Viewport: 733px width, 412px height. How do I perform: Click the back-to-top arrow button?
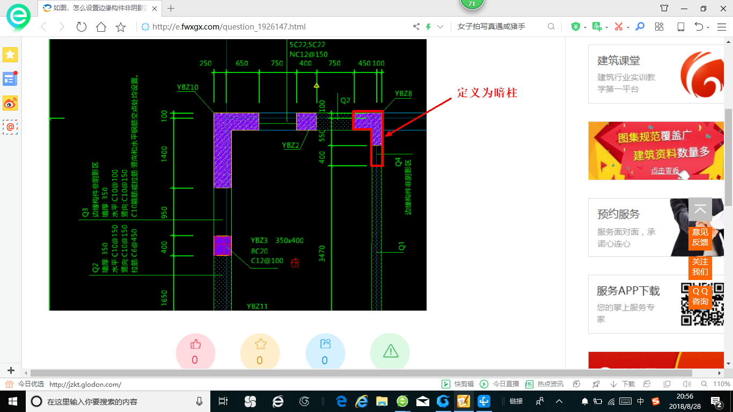700,209
